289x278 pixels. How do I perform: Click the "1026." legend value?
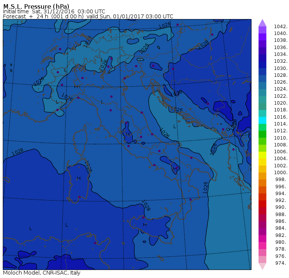(x=281, y=82)
